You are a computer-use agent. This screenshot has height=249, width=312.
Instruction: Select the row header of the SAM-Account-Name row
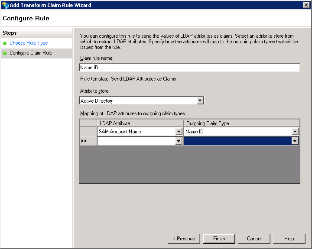(x=88, y=132)
